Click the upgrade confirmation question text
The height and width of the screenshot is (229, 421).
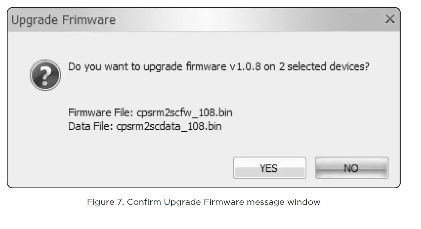pyautogui.click(x=218, y=67)
